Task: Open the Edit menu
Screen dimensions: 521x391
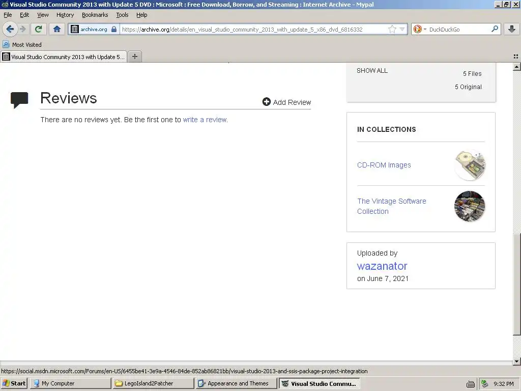Action: (24, 15)
